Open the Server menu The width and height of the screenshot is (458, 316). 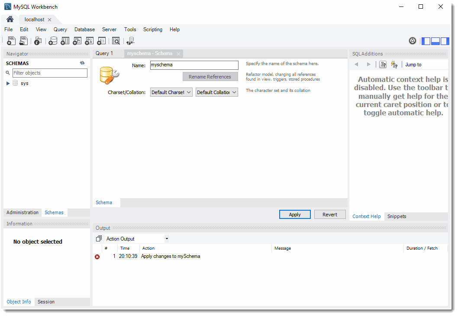click(109, 29)
